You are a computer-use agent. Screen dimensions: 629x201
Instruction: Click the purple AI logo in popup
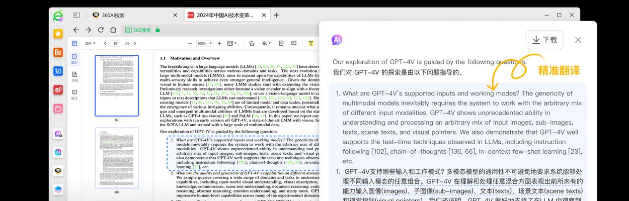coord(337,40)
